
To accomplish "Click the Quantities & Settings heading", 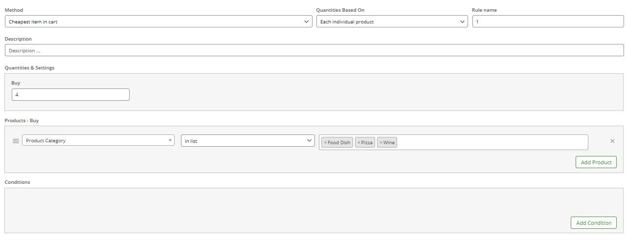I will coord(29,67).
